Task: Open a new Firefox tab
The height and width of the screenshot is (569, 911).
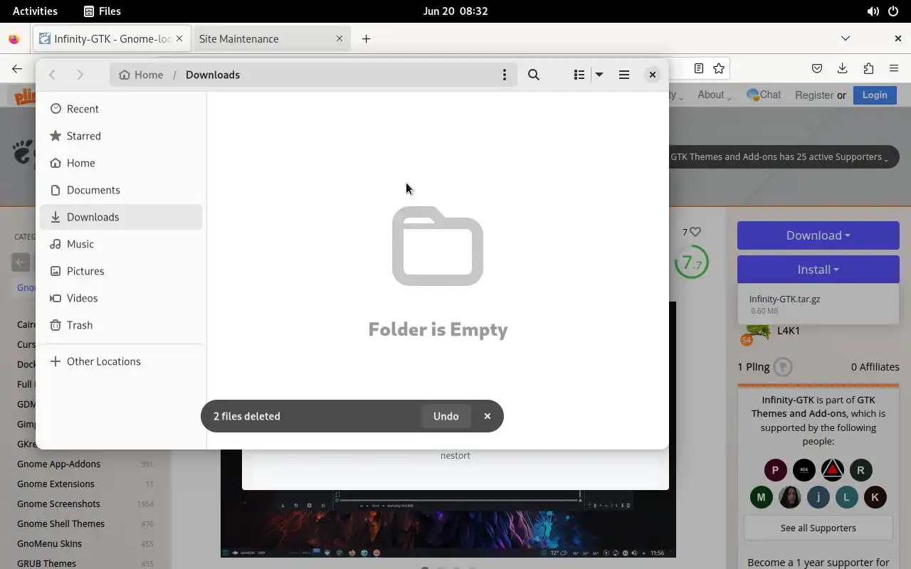Action: click(366, 38)
